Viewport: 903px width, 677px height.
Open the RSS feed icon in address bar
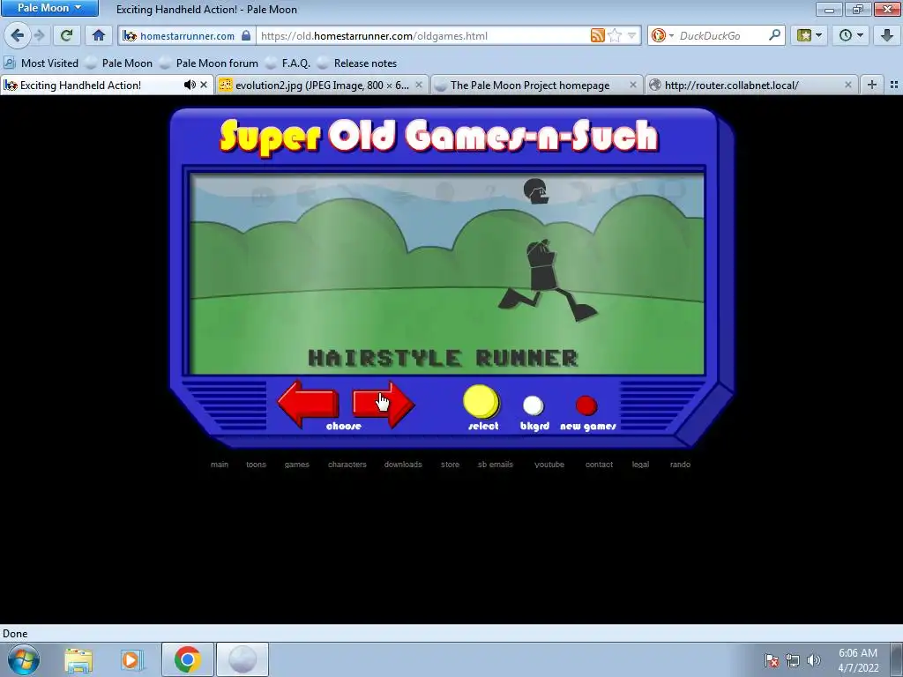[x=598, y=35]
